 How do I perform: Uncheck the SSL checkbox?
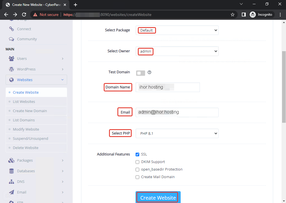point(137,154)
